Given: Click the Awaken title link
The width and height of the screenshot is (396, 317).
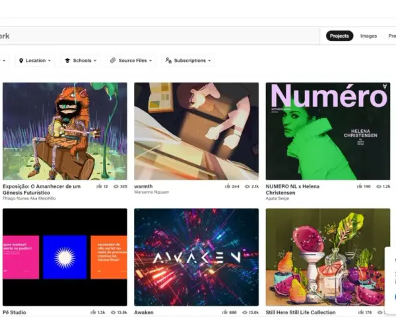Looking at the screenshot, I should coord(144,312).
